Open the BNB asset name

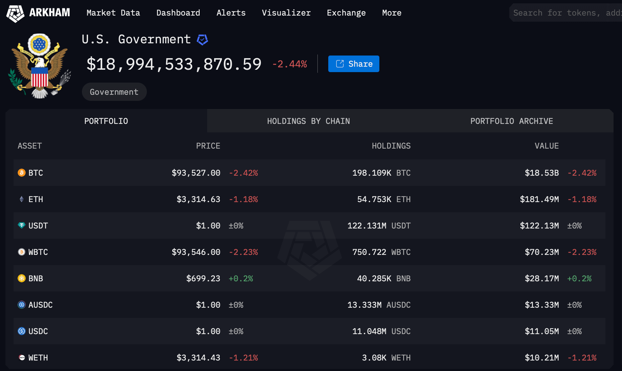pyautogui.click(x=36, y=278)
